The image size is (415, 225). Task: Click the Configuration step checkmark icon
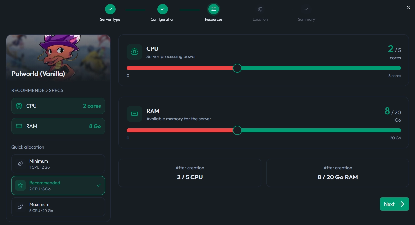pyautogui.click(x=162, y=9)
